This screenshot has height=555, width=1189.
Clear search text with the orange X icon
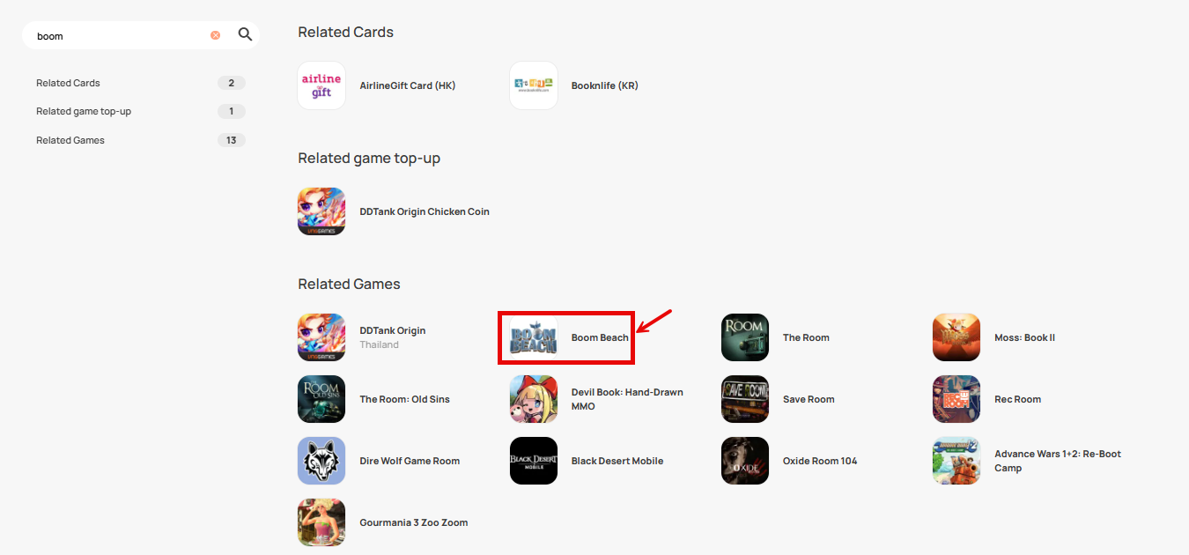[215, 35]
